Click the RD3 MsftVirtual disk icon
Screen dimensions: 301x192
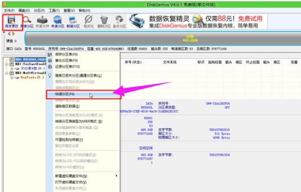[12, 73]
